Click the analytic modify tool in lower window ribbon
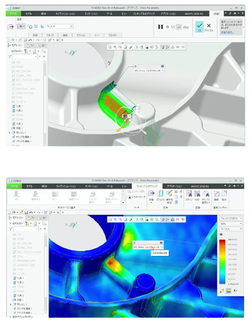This screenshot has height=324, width=252. click(x=169, y=196)
